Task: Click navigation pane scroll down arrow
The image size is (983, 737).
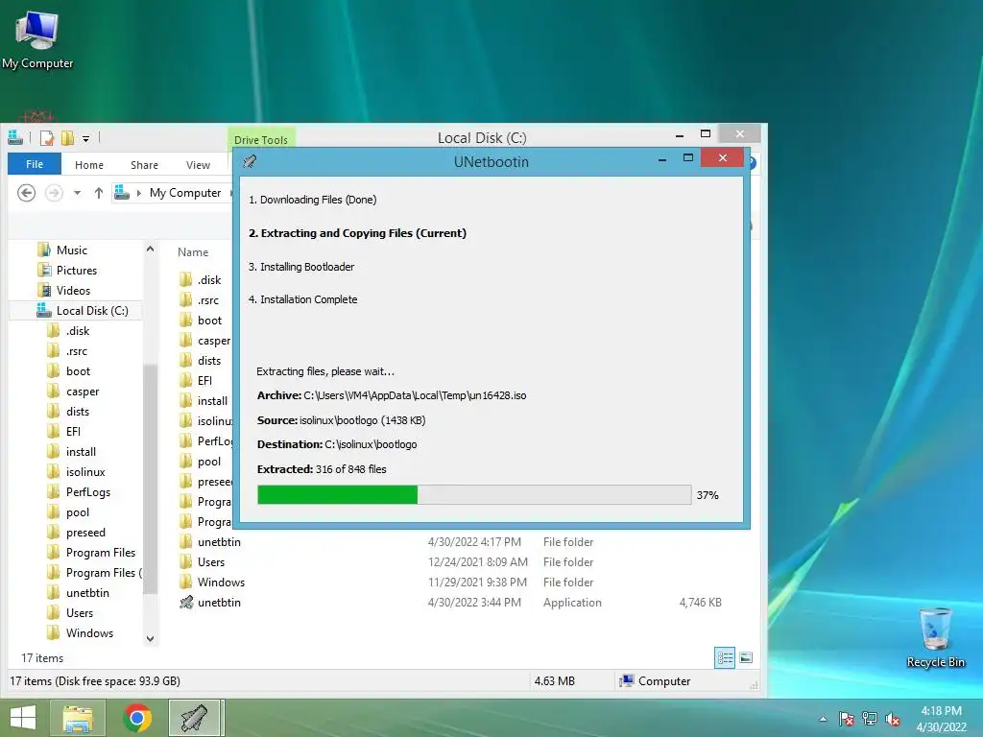Action: tap(151, 638)
